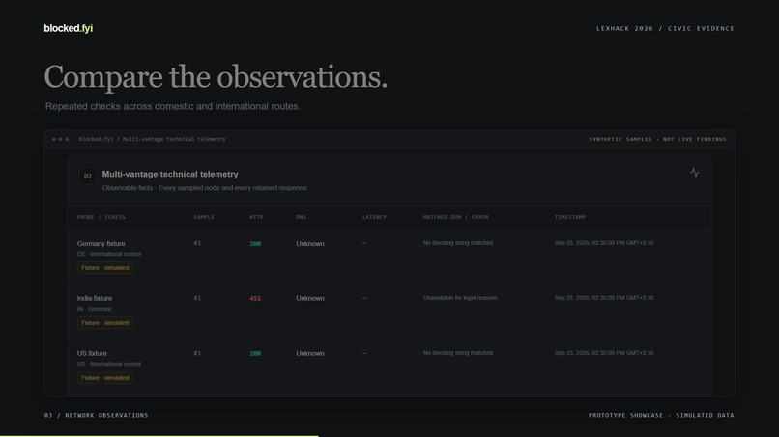Click Unavailable for legal reasons text
This screenshot has height=437, width=779.
point(460,298)
